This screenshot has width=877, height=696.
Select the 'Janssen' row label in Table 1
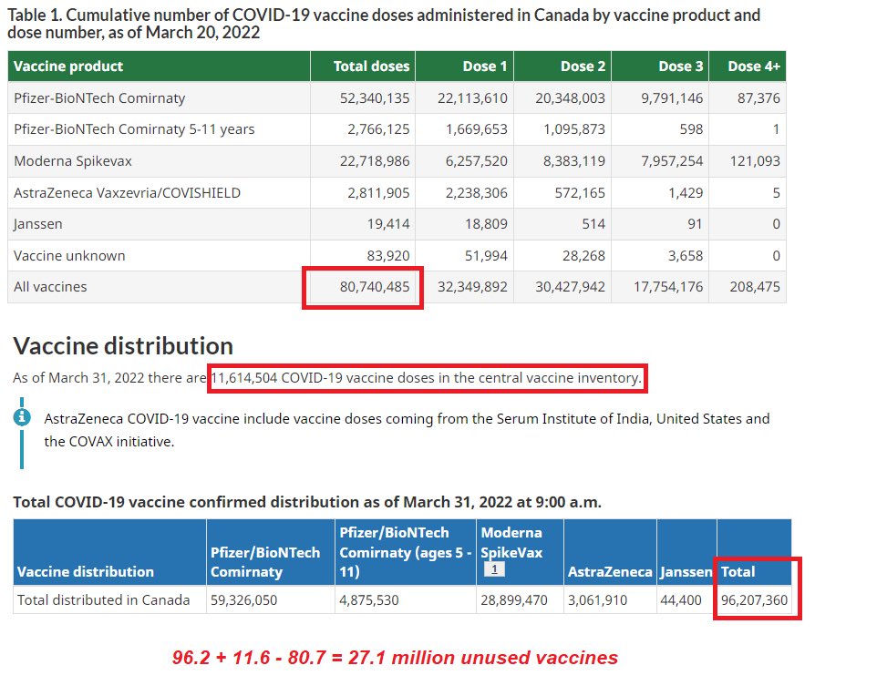point(38,224)
